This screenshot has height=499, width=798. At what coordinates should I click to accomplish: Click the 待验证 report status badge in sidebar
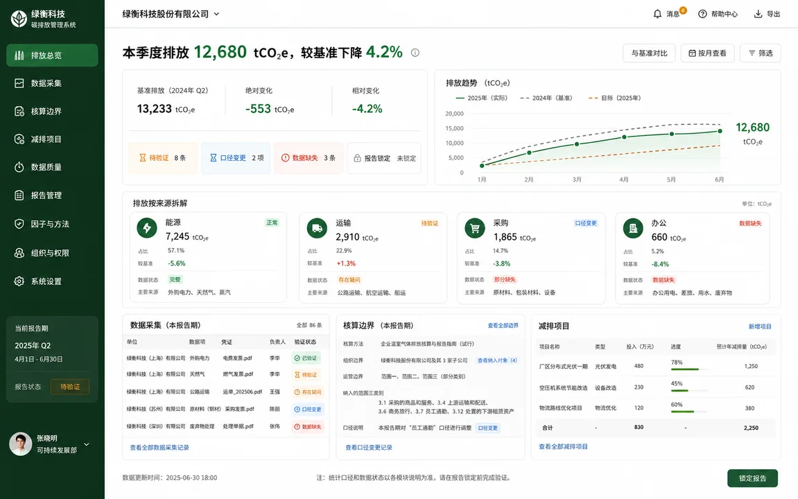click(x=70, y=387)
